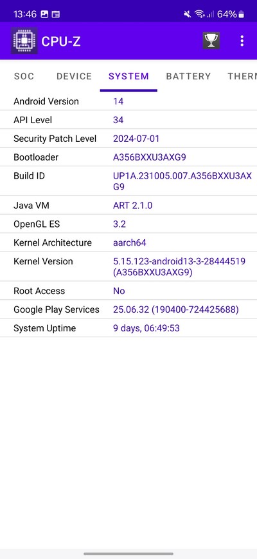Screen dimensions: 257x559
Task: Tap the System Uptime value
Action: tap(146, 328)
